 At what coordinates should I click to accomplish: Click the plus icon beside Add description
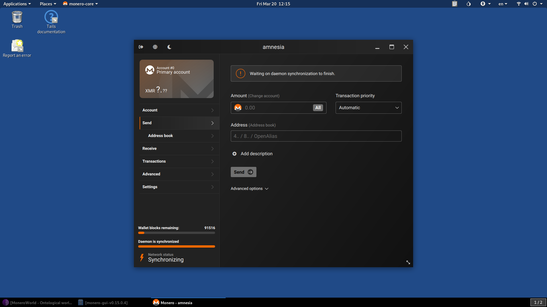point(234,154)
